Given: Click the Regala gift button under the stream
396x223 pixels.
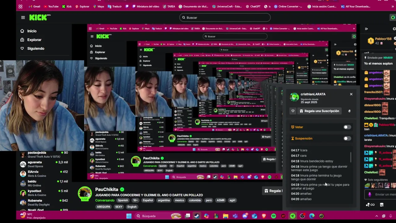Looking at the screenshot, I should tap(273, 191).
